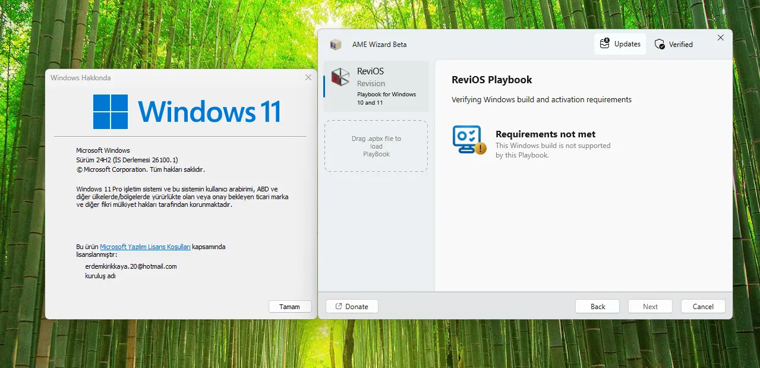The width and height of the screenshot is (760, 368).
Task: Click the Windows 11 logo in About window
Action: 187,112
